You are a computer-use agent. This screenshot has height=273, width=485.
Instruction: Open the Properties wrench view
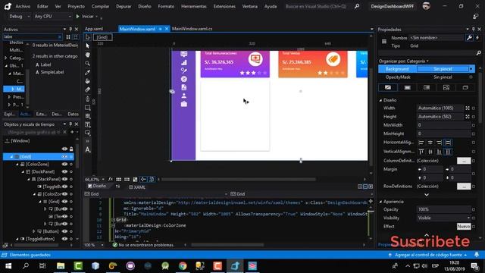[469, 38]
